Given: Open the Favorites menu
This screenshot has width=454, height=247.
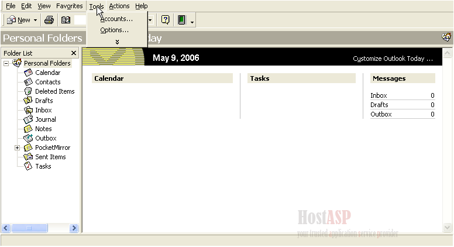Looking at the screenshot, I should [69, 6].
